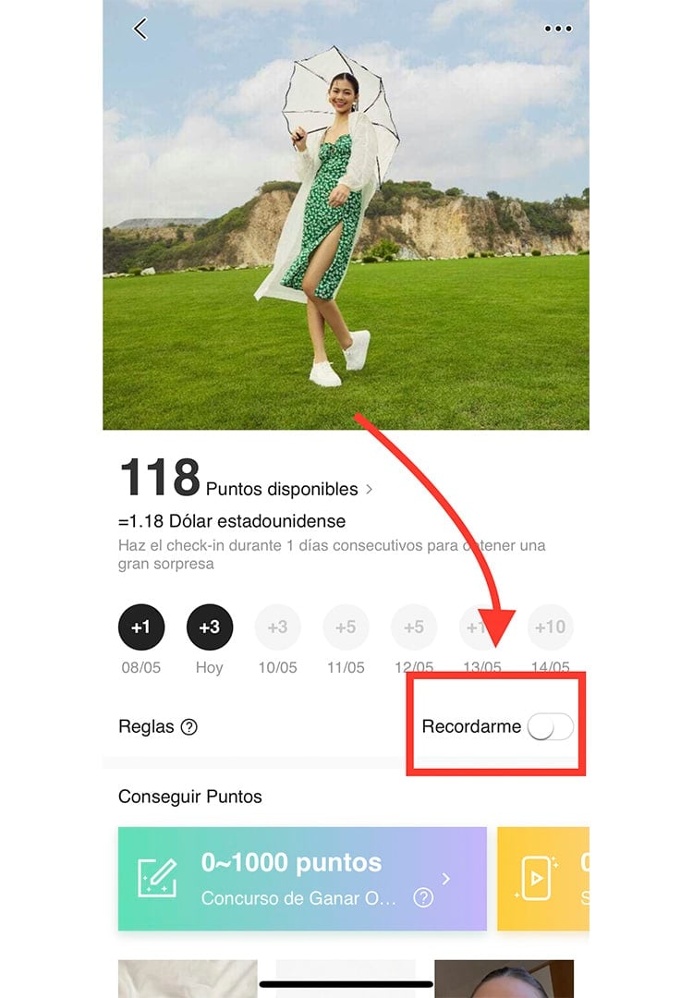
Task: Select the +10 circle for 14/05
Action: (x=551, y=627)
